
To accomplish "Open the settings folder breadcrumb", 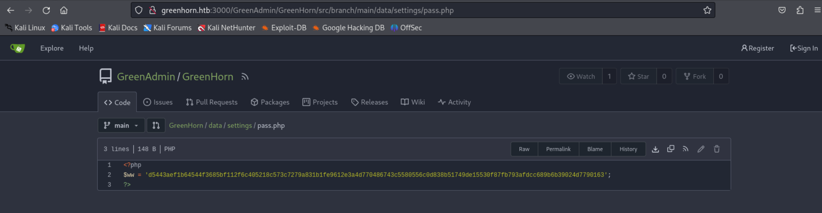I will pos(239,126).
